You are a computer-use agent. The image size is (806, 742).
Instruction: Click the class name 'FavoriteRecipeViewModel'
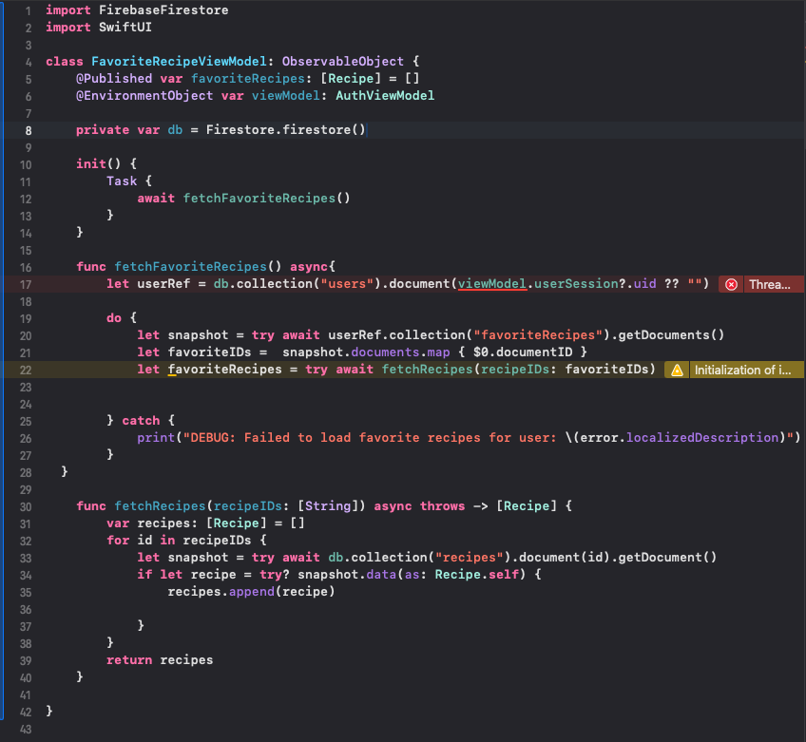point(179,61)
